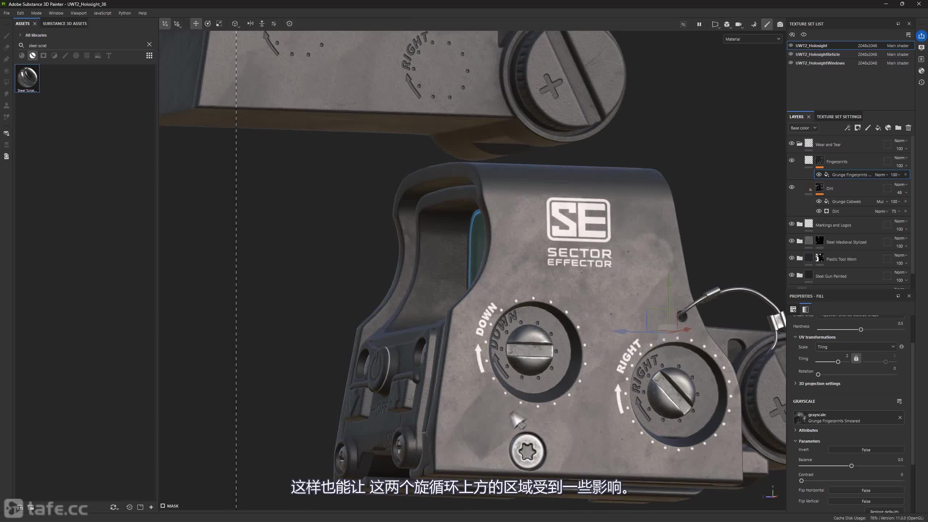Click the tiling ratio lock icon
Image resolution: width=928 pixels, height=522 pixels.
click(x=856, y=358)
